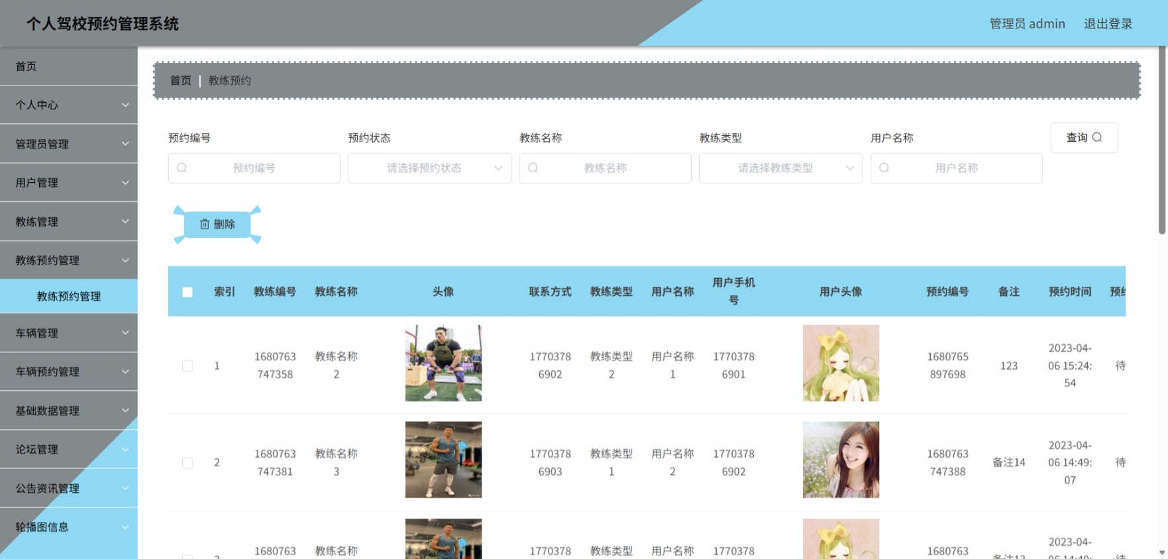Screen dimensions: 1168x559
Task: Select the 教练预约管理 submenu item
Action: (x=69, y=297)
